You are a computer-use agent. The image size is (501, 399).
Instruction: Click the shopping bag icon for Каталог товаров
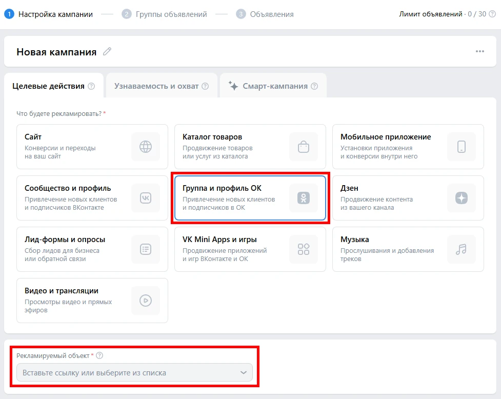(304, 147)
